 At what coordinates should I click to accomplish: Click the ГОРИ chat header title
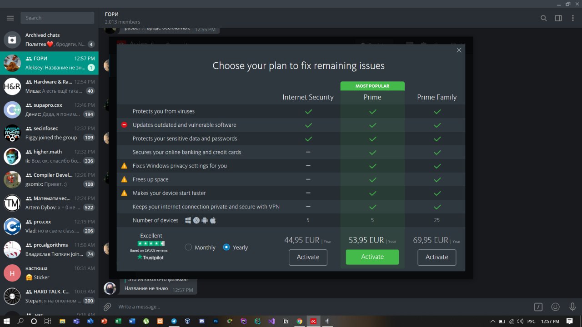coord(111,14)
